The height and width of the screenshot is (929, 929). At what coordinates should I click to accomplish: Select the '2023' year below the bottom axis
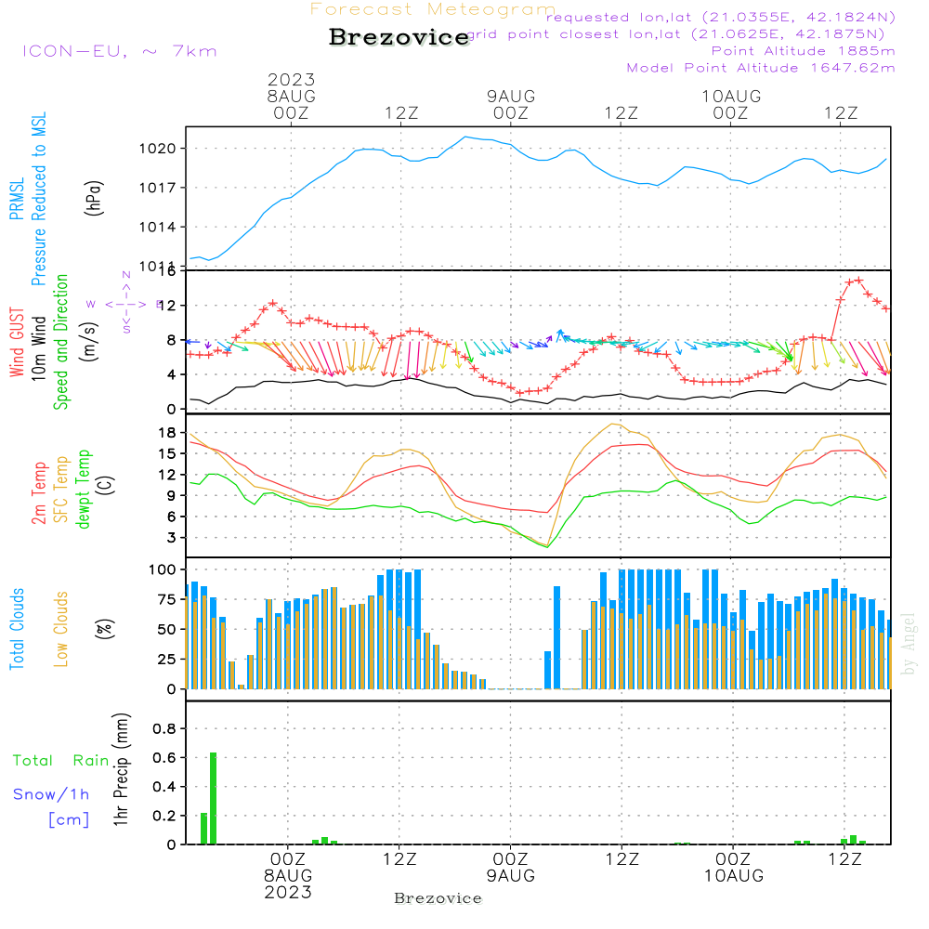(288, 892)
